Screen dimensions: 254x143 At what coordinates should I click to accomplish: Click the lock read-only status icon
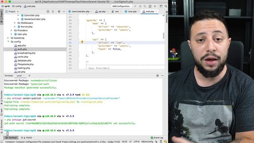(x=156, y=141)
